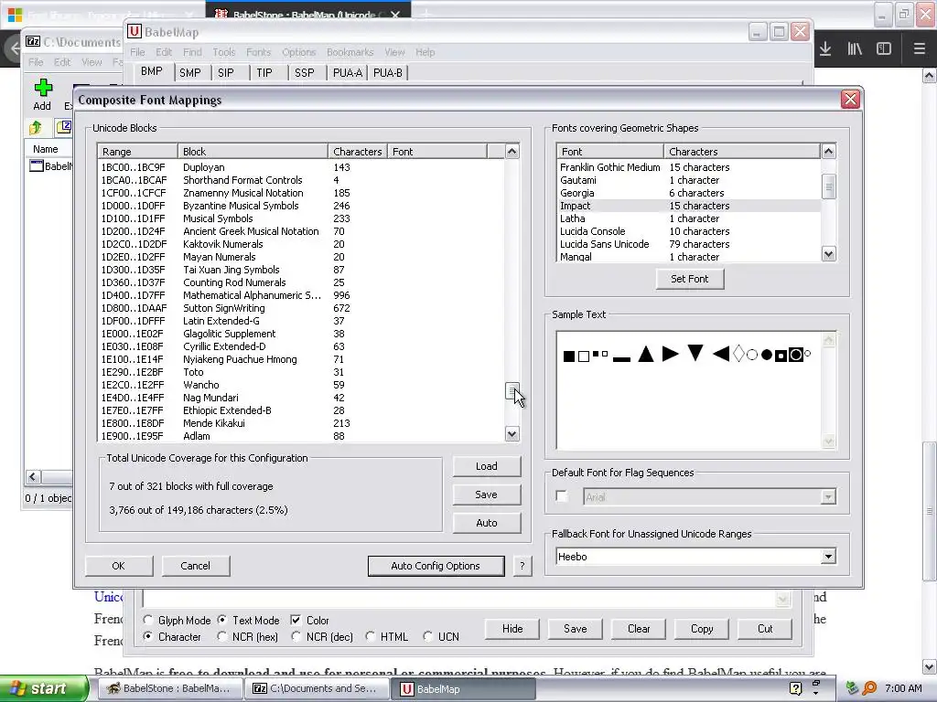Click the Range column header

[137, 152]
